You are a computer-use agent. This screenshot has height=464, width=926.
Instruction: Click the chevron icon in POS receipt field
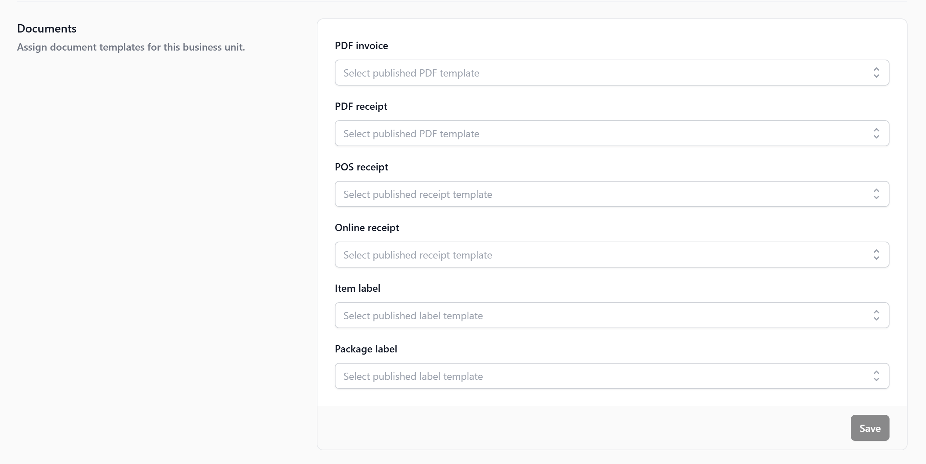876,194
